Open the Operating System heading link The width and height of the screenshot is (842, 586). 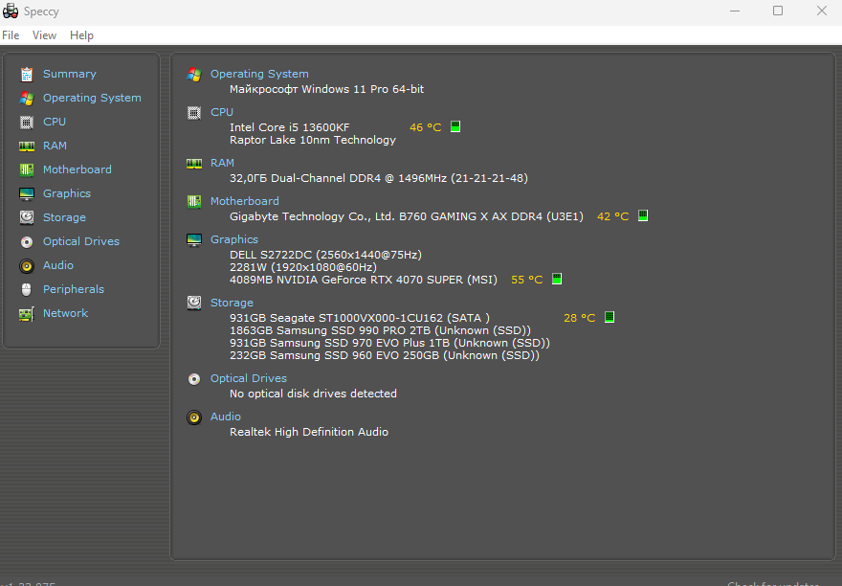coord(259,74)
